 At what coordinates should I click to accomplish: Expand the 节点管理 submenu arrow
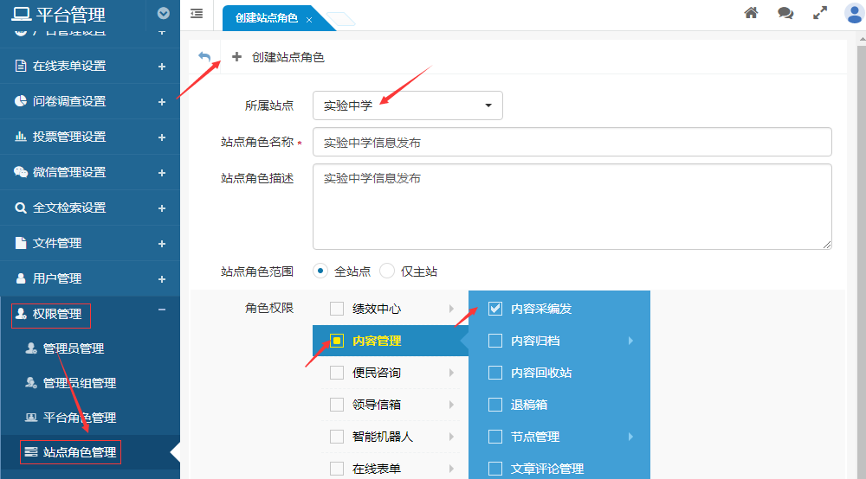click(x=630, y=437)
